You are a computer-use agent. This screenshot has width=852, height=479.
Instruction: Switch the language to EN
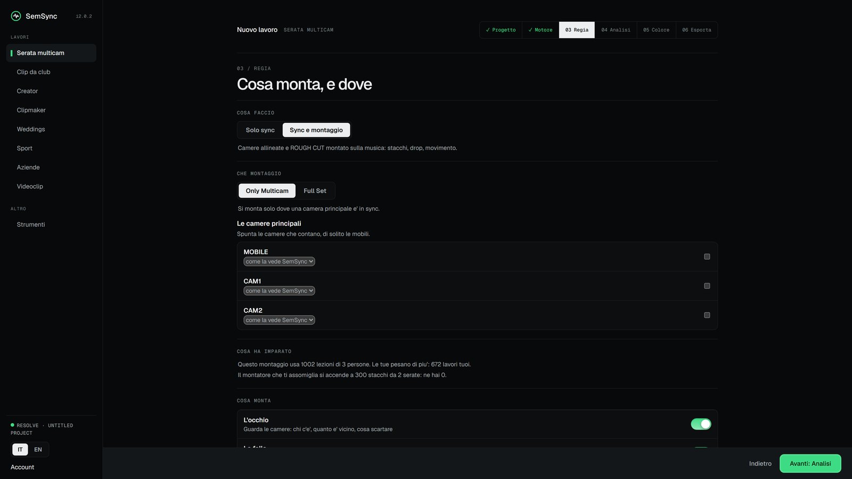click(x=38, y=450)
